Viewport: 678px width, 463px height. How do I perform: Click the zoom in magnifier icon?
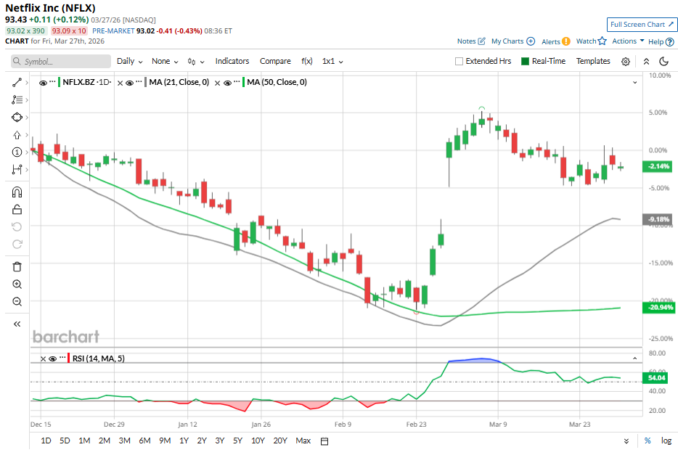coord(17,284)
